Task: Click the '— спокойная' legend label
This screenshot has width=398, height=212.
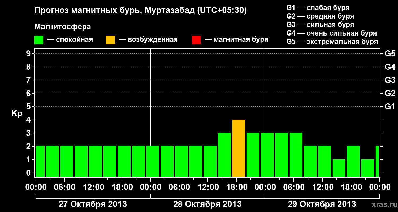Action: tap(70, 40)
